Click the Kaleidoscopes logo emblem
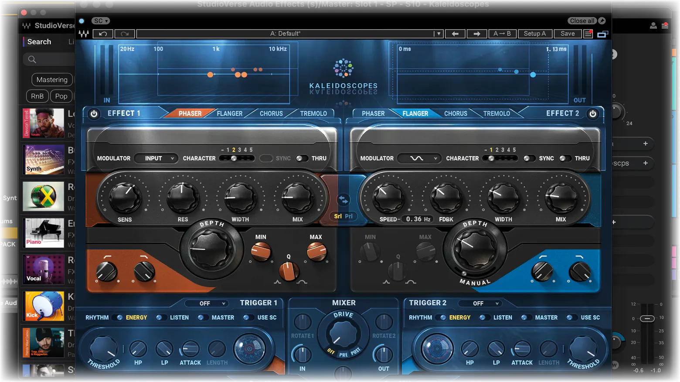The width and height of the screenshot is (680, 382). pyautogui.click(x=343, y=68)
